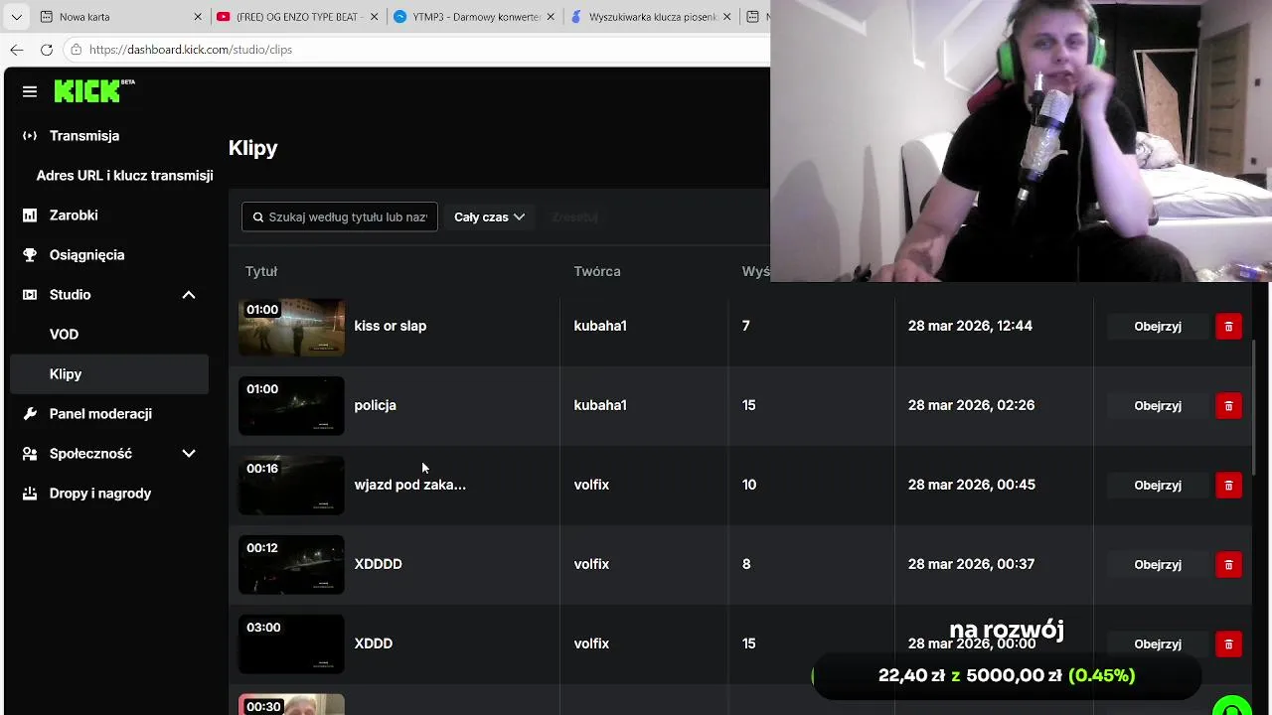The height and width of the screenshot is (715, 1272).
Task: Delete the wjazd pod zaka... clip
Action: pos(1228,485)
